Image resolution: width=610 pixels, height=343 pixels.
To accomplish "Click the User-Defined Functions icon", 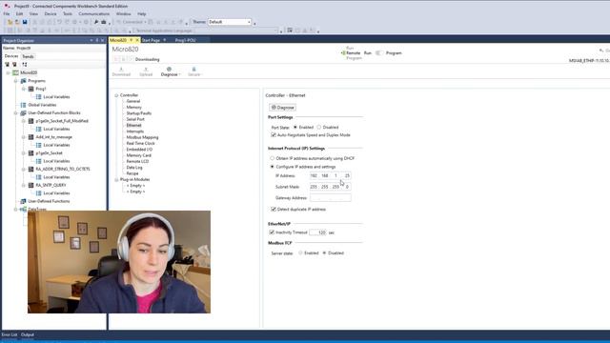I will pyautogui.click(x=23, y=201).
